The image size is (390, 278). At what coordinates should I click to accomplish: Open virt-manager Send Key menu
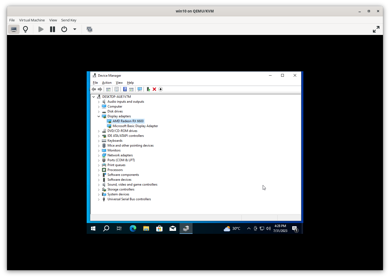coord(69,20)
